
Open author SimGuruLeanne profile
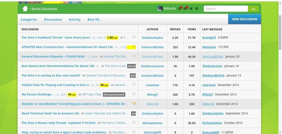point(152,66)
